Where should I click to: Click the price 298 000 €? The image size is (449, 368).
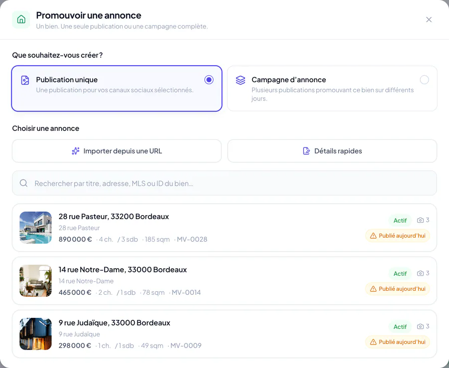click(x=75, y=345)
